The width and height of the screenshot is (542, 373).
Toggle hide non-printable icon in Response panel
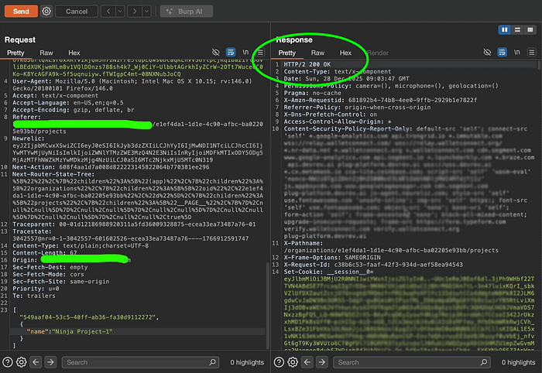[x=487, y=52]
